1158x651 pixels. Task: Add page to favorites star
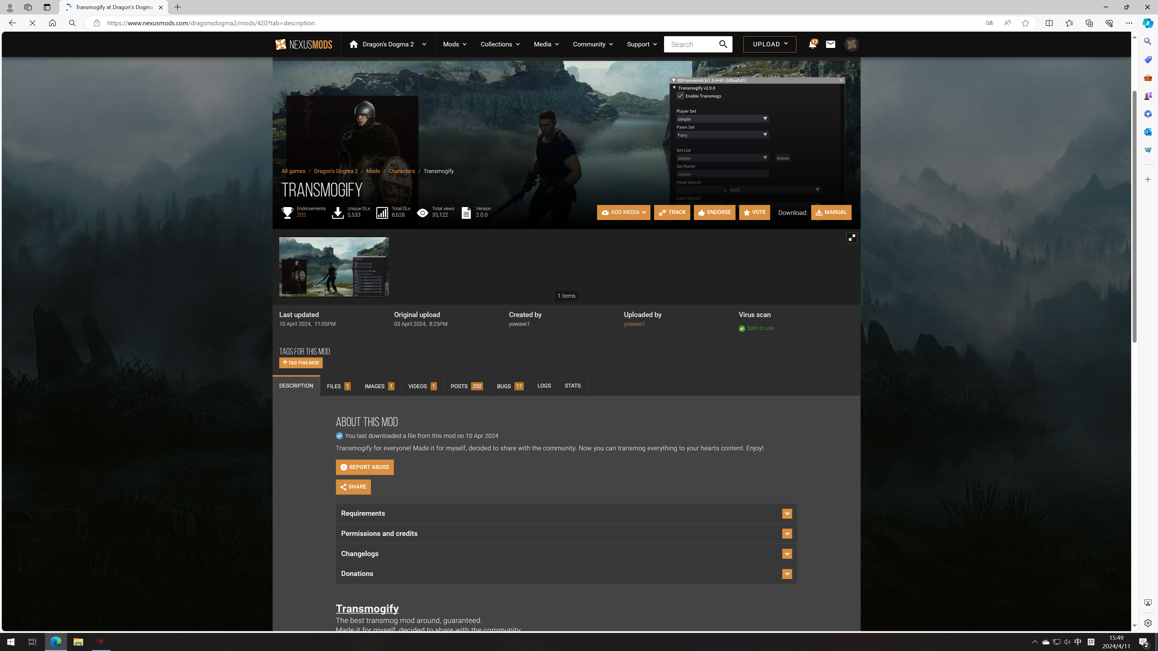coord(1025,23)
